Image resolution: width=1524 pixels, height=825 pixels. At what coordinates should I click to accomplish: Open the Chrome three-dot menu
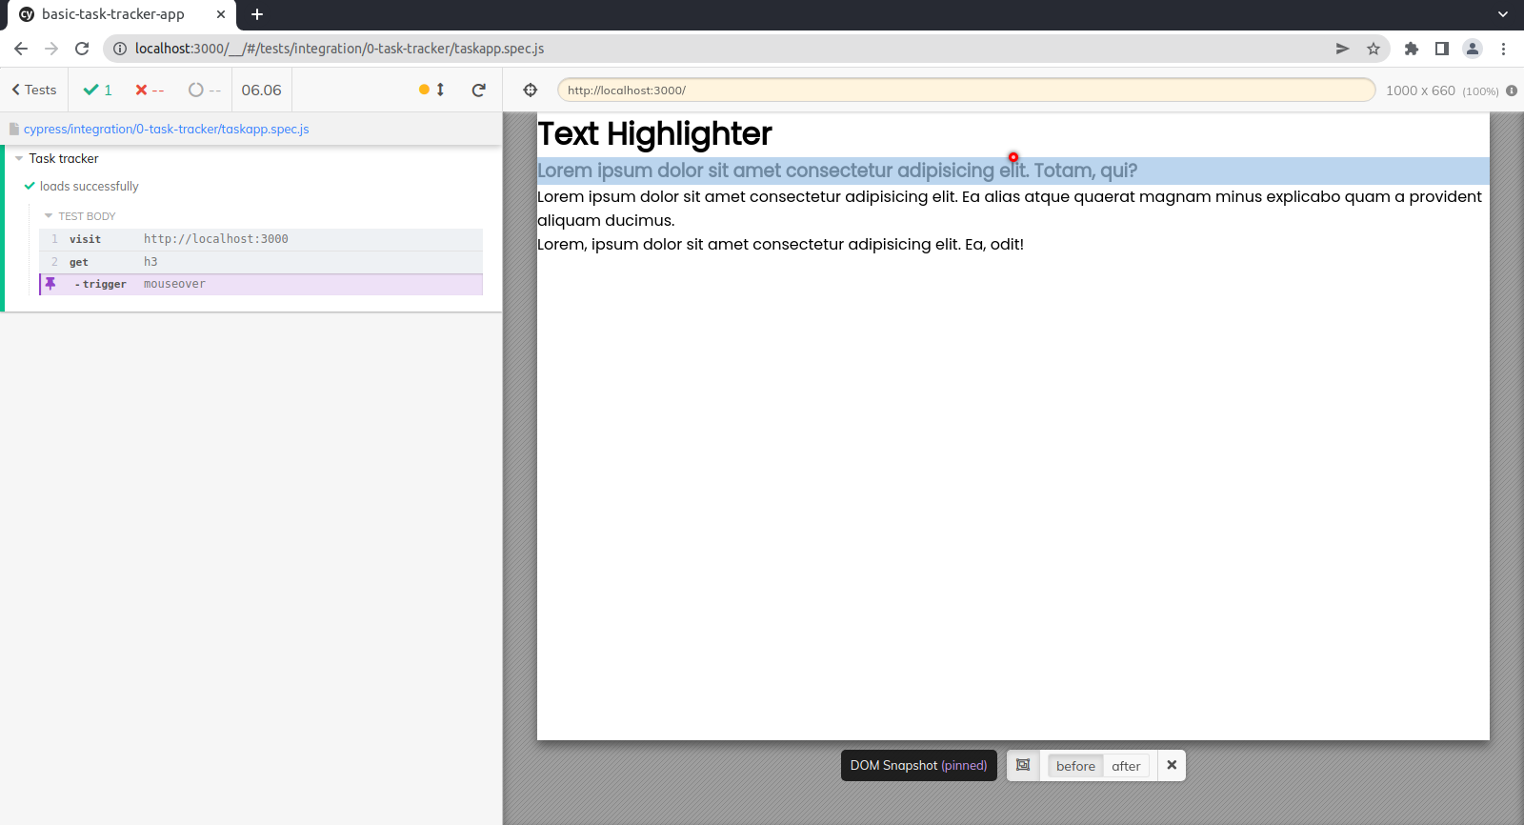point(1504,49)
